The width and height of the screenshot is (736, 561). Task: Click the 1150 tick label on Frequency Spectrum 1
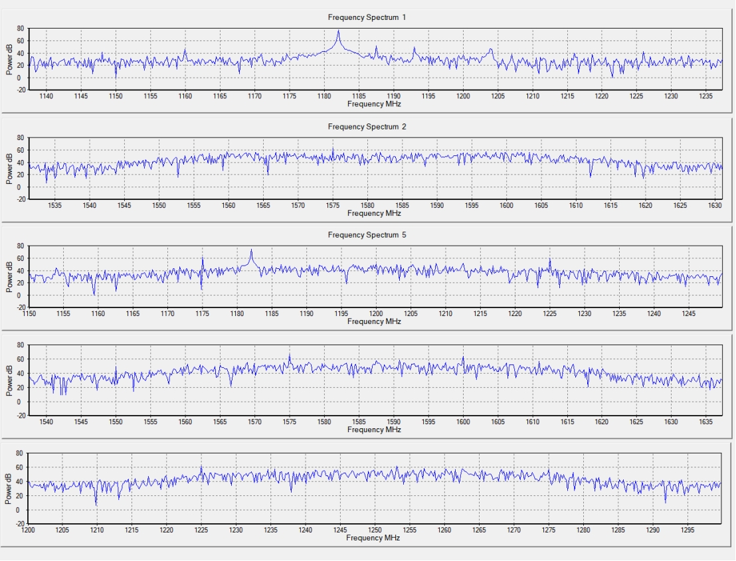116,97
